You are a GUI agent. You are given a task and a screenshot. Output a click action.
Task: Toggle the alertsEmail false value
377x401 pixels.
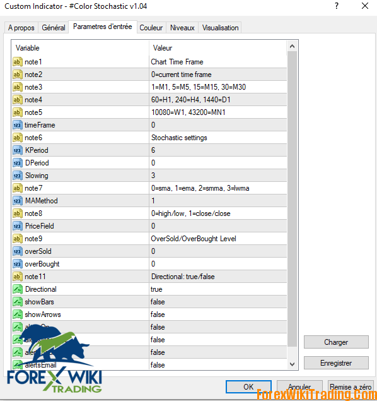[217, 365]
